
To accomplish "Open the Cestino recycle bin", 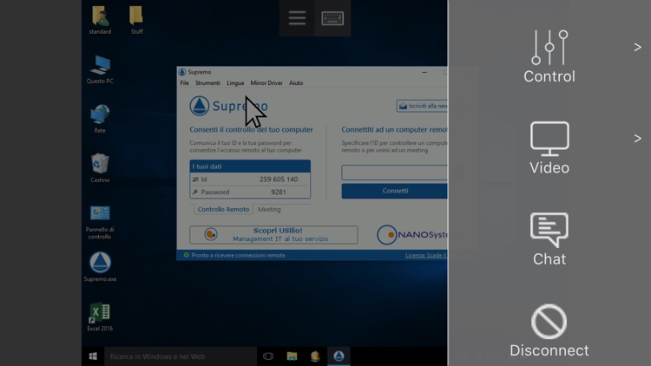I will 100,168.
